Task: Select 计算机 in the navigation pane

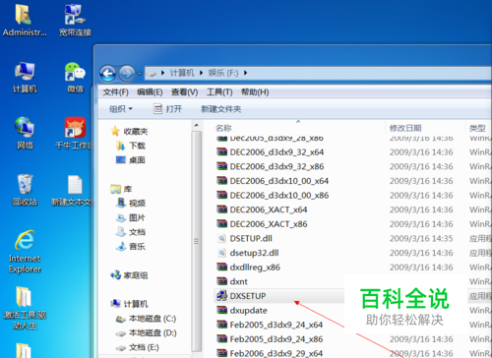Action: (x=129, y=304)
